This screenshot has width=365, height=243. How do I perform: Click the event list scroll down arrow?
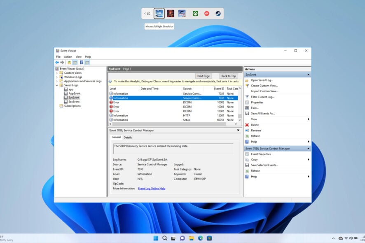[x=240, y=120]
